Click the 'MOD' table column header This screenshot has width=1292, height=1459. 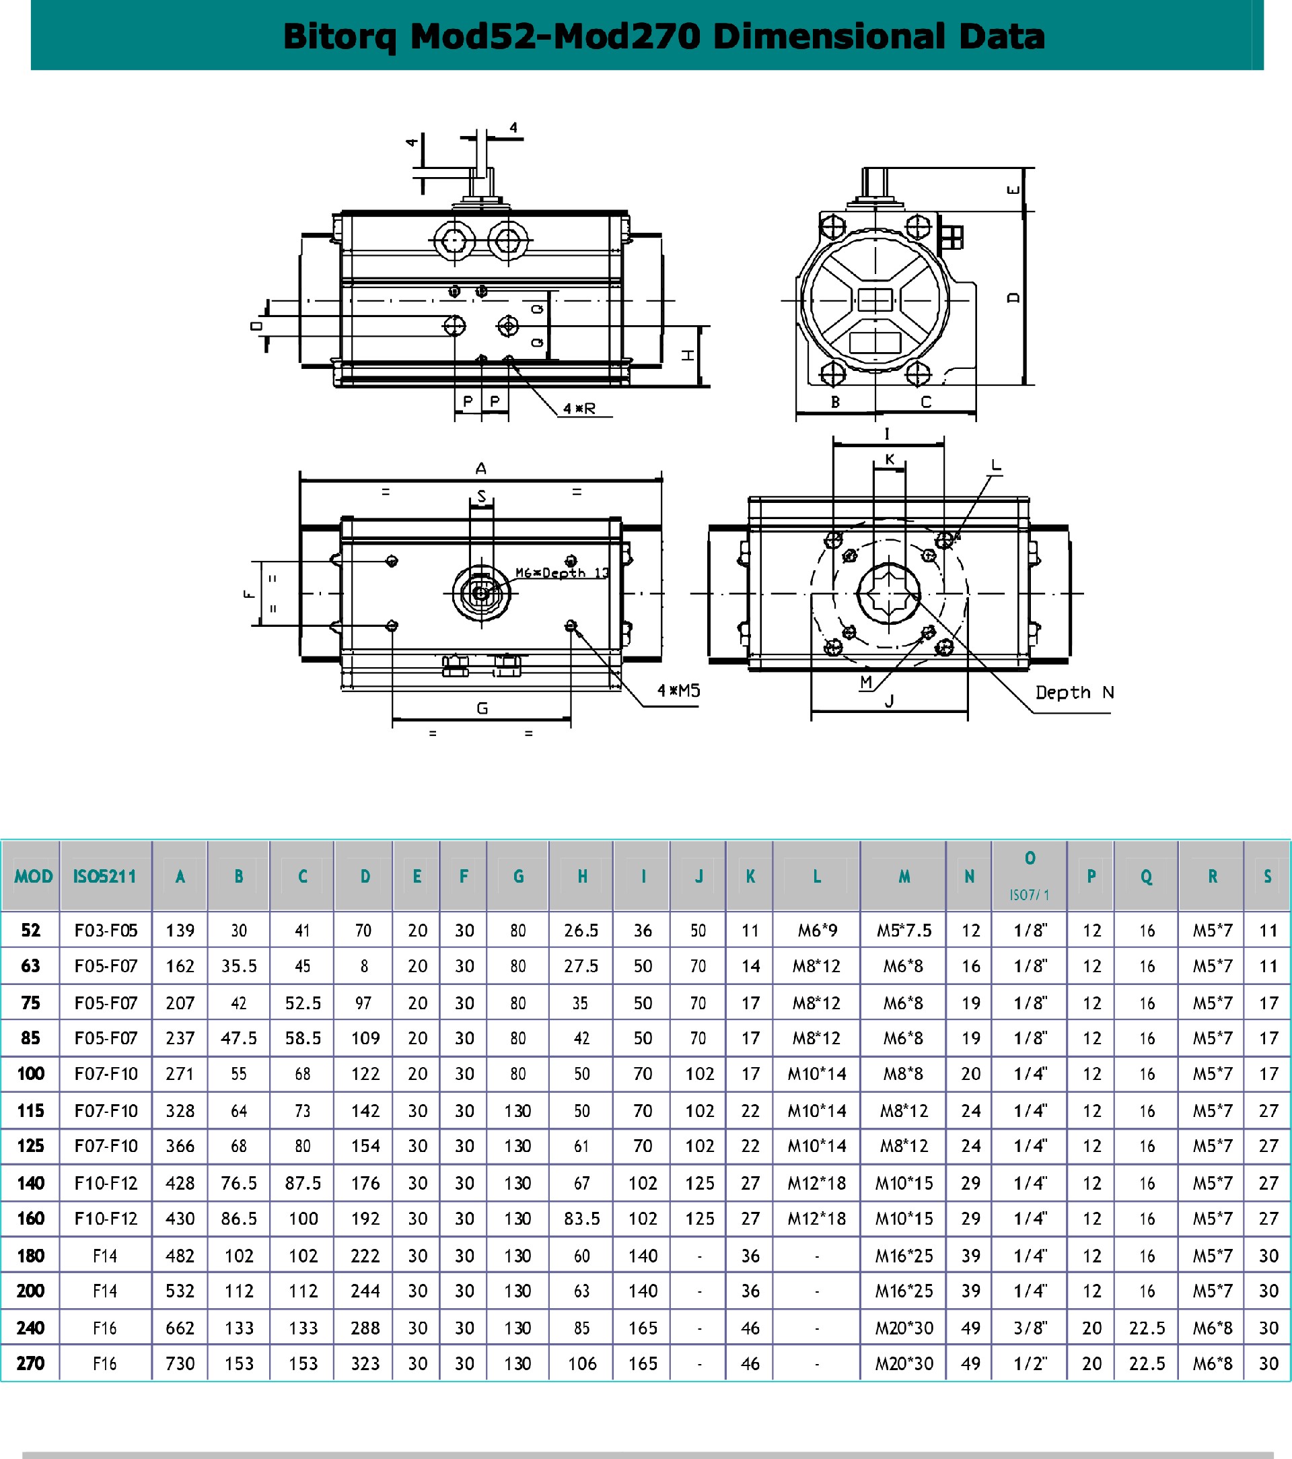coord(34,876)
